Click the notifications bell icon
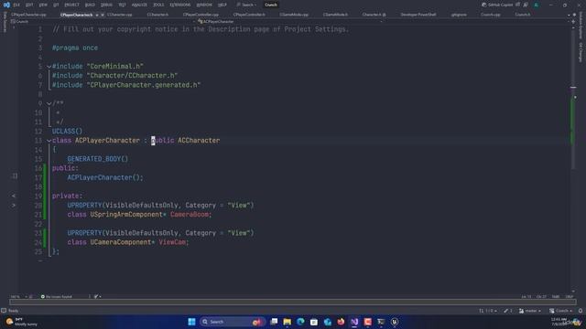Viewport: 586px width, 329px height. pos(581,311)
